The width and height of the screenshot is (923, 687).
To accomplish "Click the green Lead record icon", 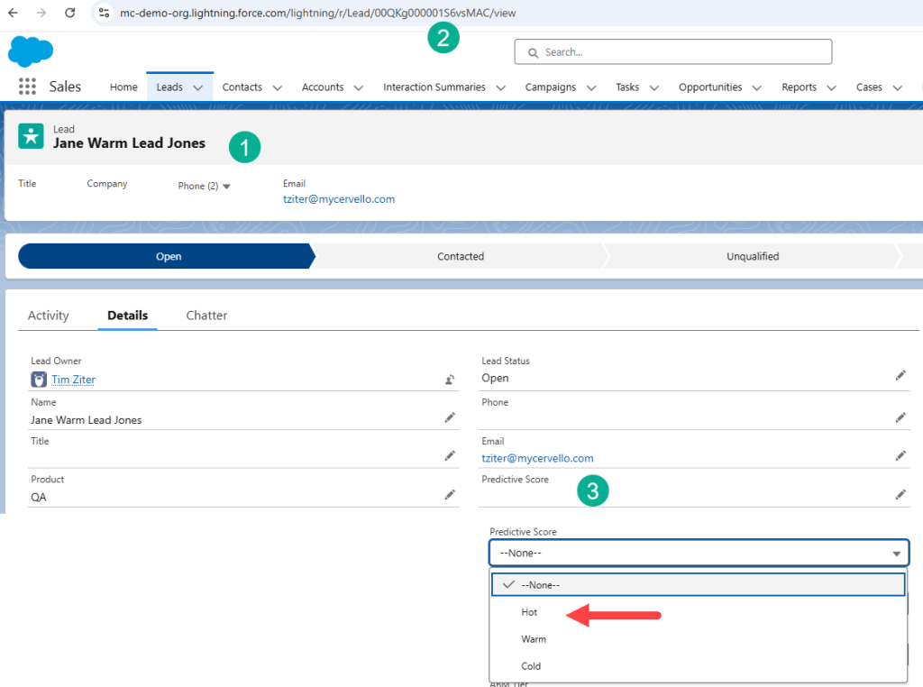I will click(x=32, y=136).
